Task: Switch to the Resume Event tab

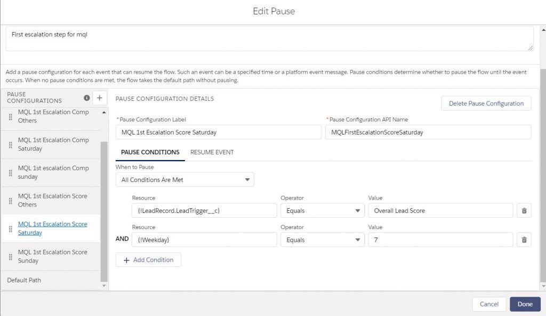Action: 212,152
